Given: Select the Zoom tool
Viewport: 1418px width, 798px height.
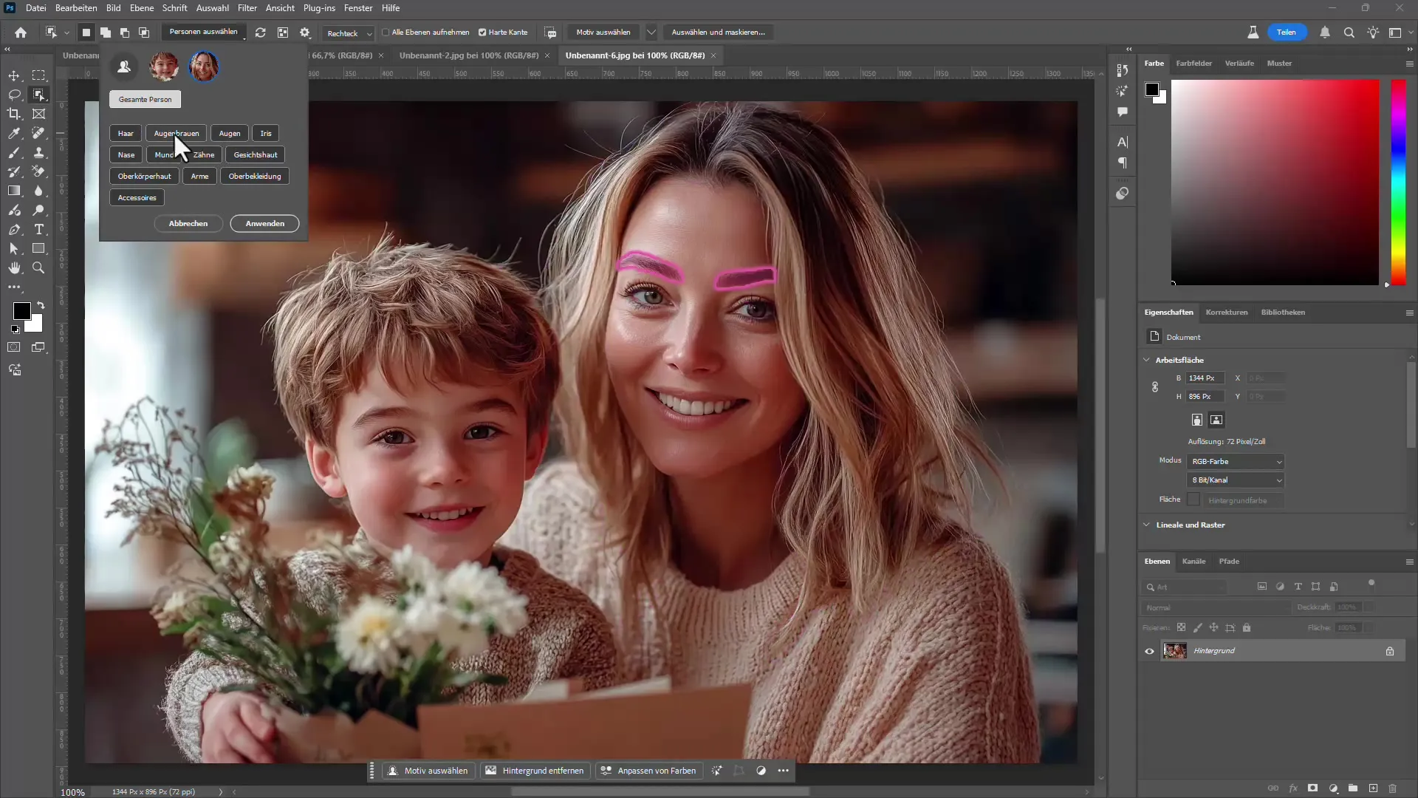Looking at the screenshot, I should pyautogui.click(x=39, y=267).
